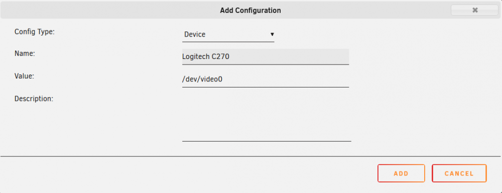Screen dimensions: 502x193
Task: Click the blank area right of the Name field
Action: (423, 57)
